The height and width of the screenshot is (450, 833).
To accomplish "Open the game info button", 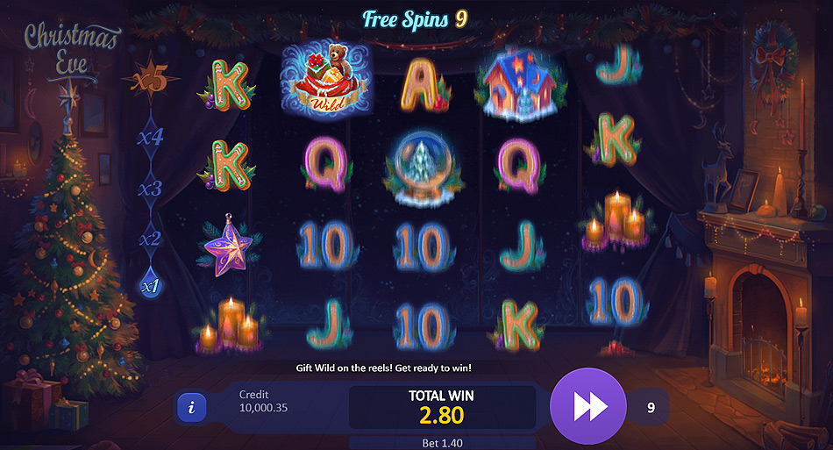I will click(x=191, y=408).
